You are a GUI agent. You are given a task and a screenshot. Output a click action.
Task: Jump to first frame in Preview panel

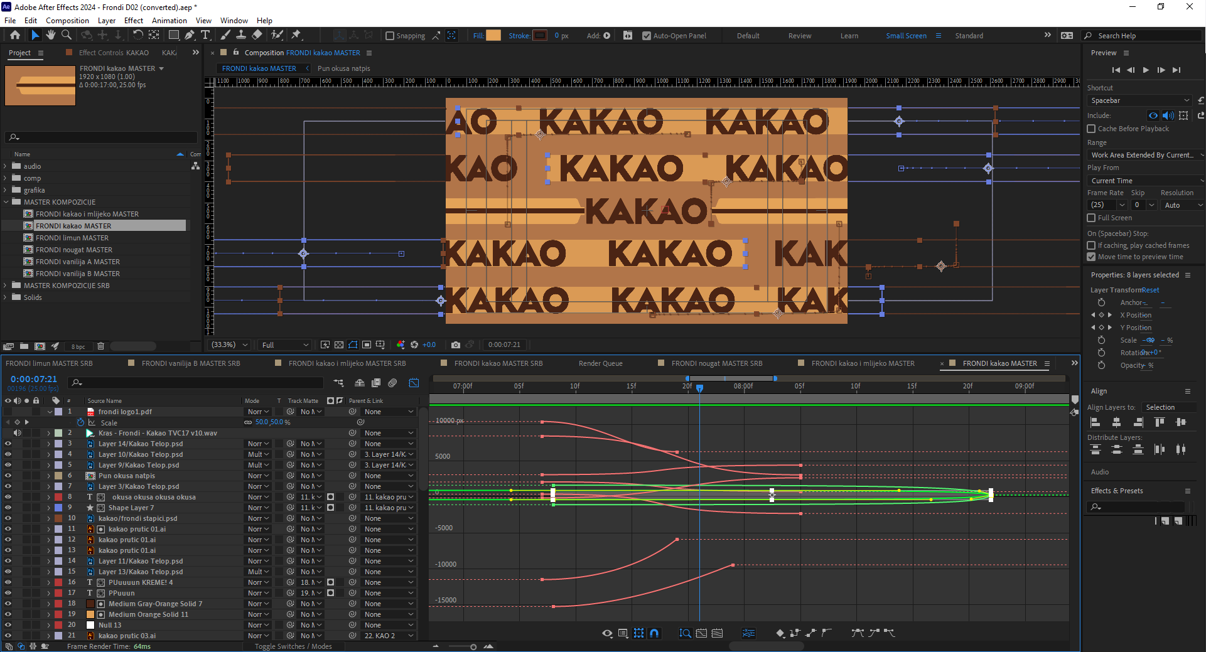point(1116,70)
